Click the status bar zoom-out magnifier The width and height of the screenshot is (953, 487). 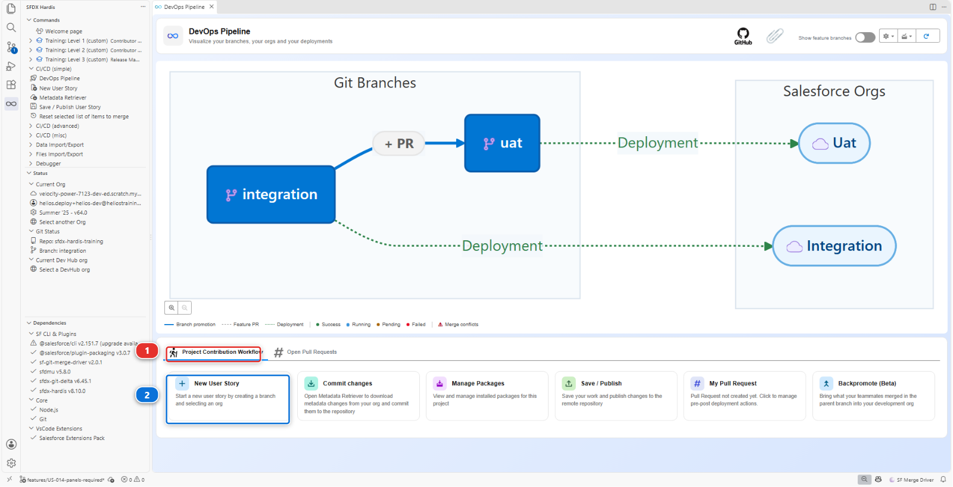point(864,479)
